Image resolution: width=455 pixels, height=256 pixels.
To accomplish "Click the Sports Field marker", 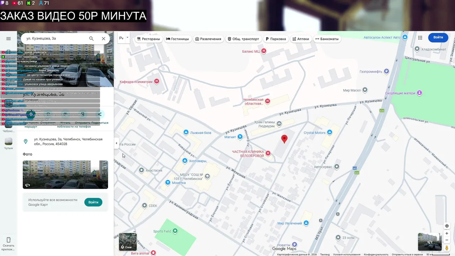I will 175,231.
